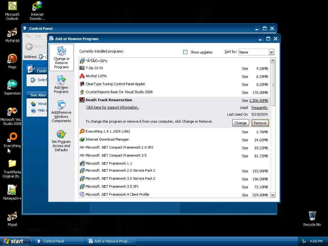Click Death Track Resurrection program icon
328x246 pixels.
click(x=82, y=100)
